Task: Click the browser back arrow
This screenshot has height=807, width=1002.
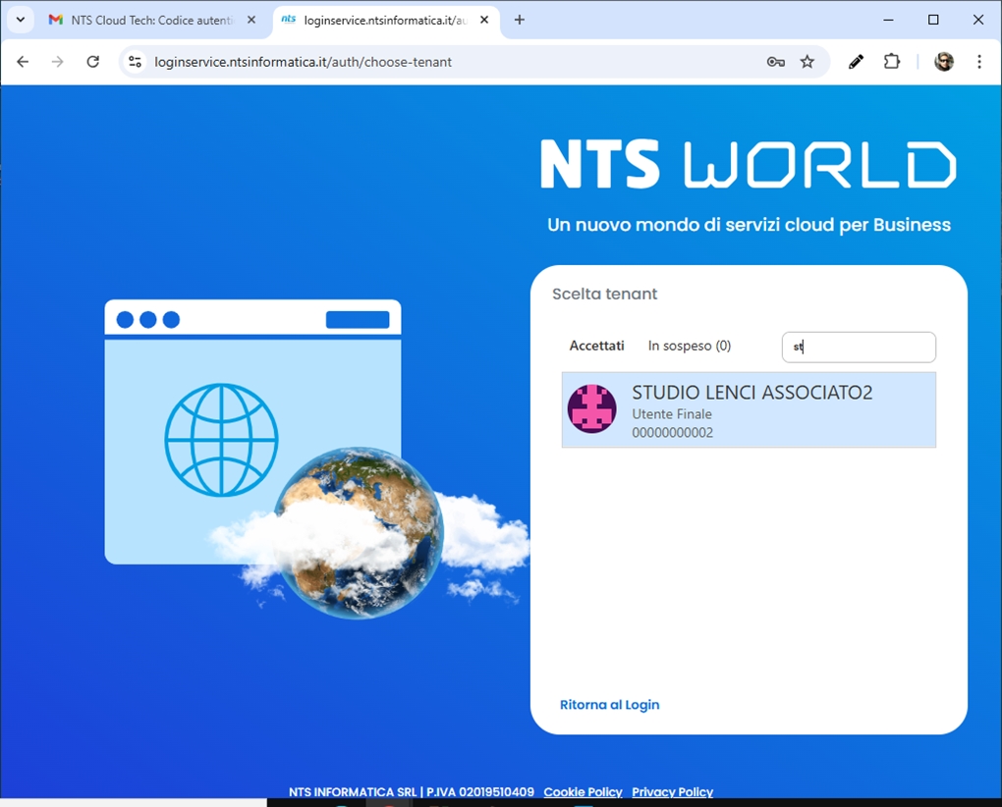Action: [x=23, y=62]
